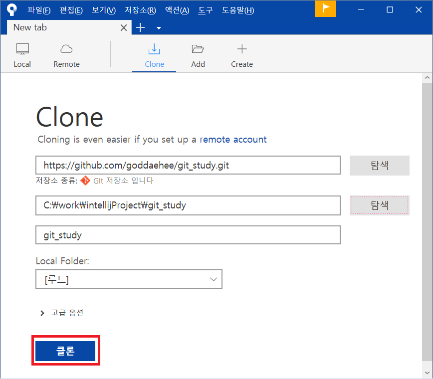Click the git_study name input field
Screen dimensions: 433x379
coord(188,235)
